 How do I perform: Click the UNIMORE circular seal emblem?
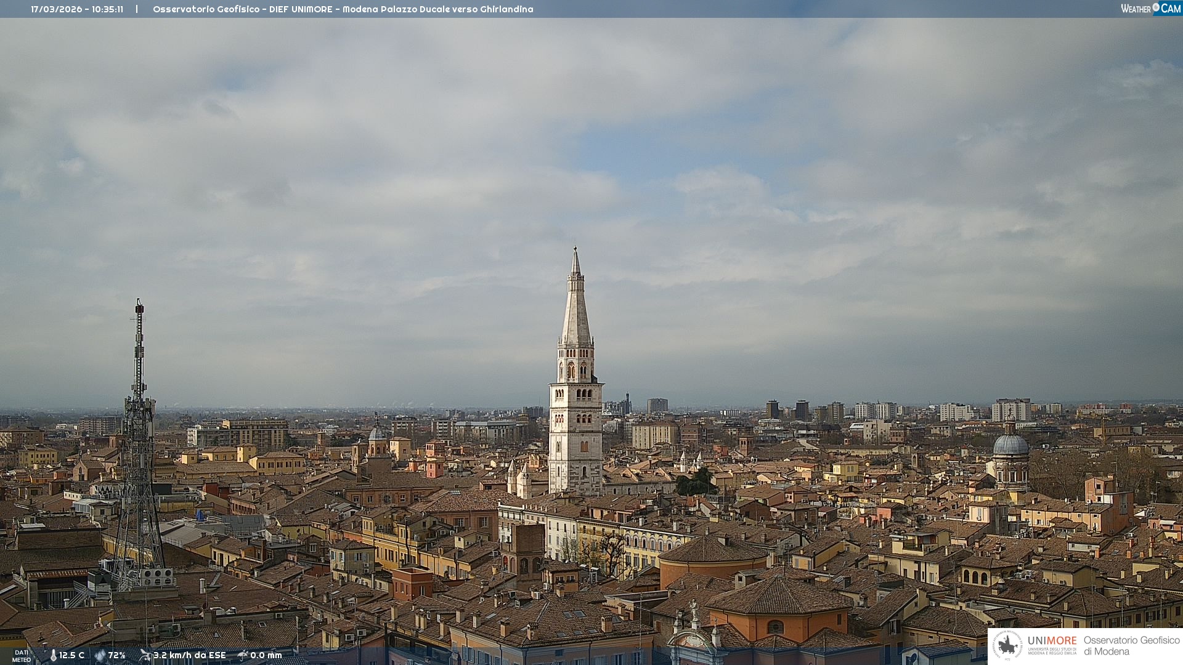(1007, 645)
